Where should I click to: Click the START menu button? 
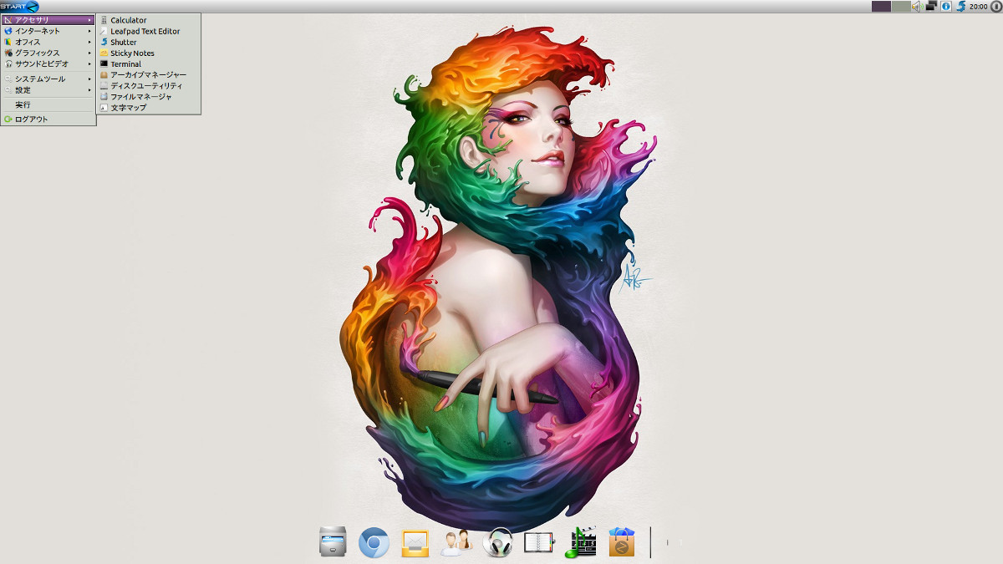point(20,6)
